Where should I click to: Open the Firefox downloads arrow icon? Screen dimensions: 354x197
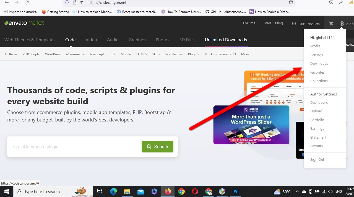[341, 2]
